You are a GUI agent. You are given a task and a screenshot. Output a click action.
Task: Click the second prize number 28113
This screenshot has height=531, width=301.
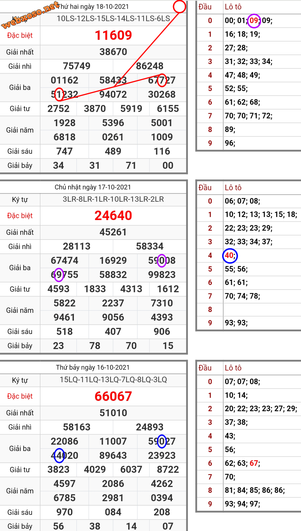coord(77,246)
